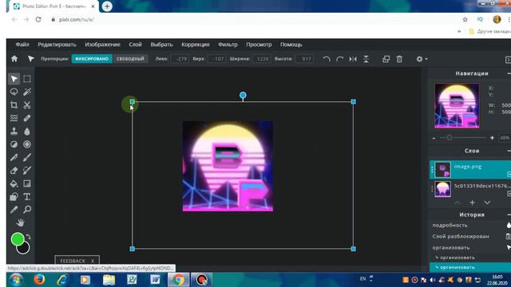Viewport: 511px width, 287px height.
Task: Select the Eyedropper color picker tool
Action: (14, 210)
